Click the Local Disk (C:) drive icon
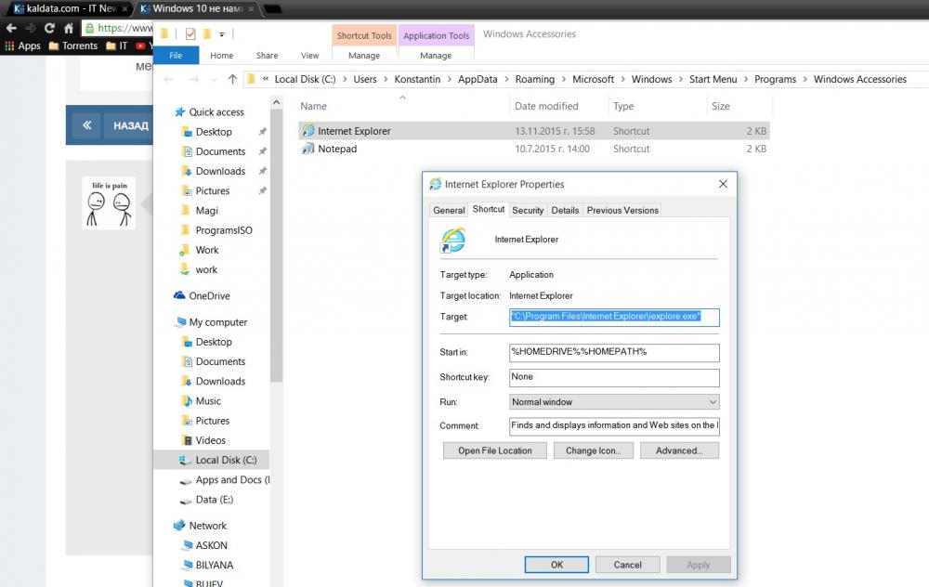The width and height of the screenshot is (929, 587). tap(186, 460)
